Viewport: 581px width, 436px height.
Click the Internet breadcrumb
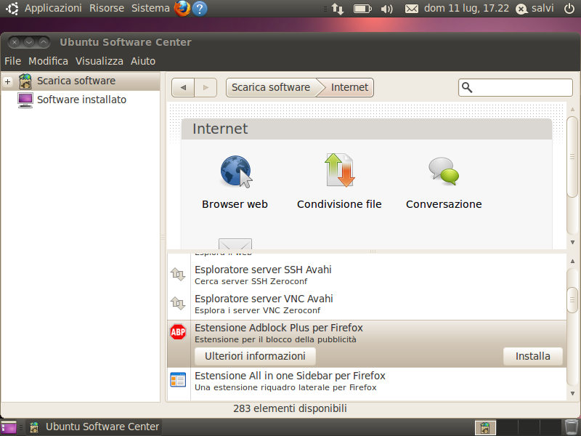point(349,87)
